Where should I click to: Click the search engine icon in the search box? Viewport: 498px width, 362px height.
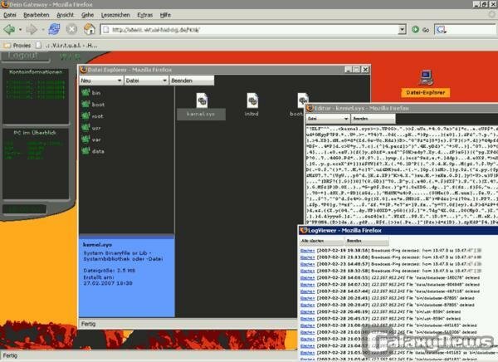pos(442,30)
